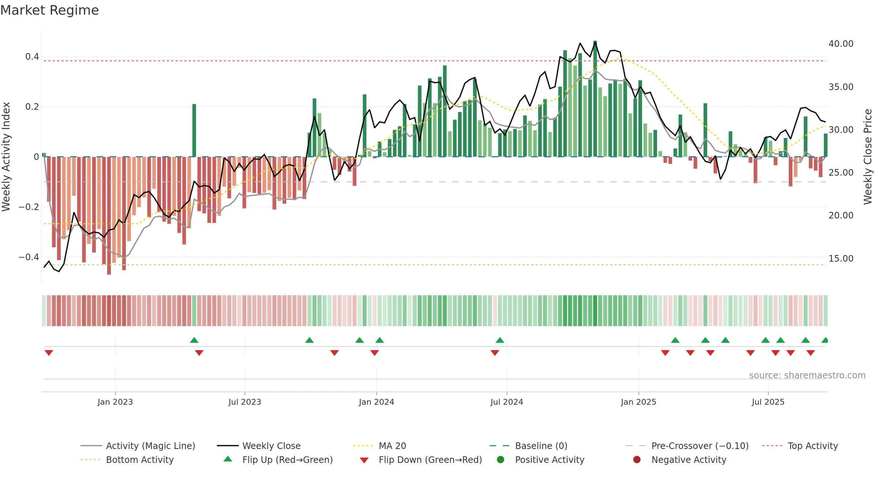The width and height of the screenshot is (878, 494).
Task: Click the lone green segment in the early red regime strip
Action: point(194,311)
